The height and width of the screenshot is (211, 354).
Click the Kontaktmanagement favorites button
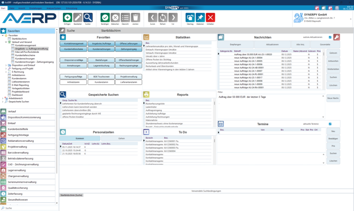pos(74,44)
